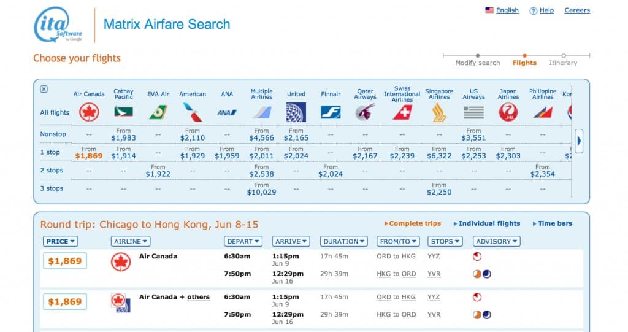Select Cathay Pacific nonstop $1,983 fare
This screenshot has height=332, width=628.
[123, 138]
